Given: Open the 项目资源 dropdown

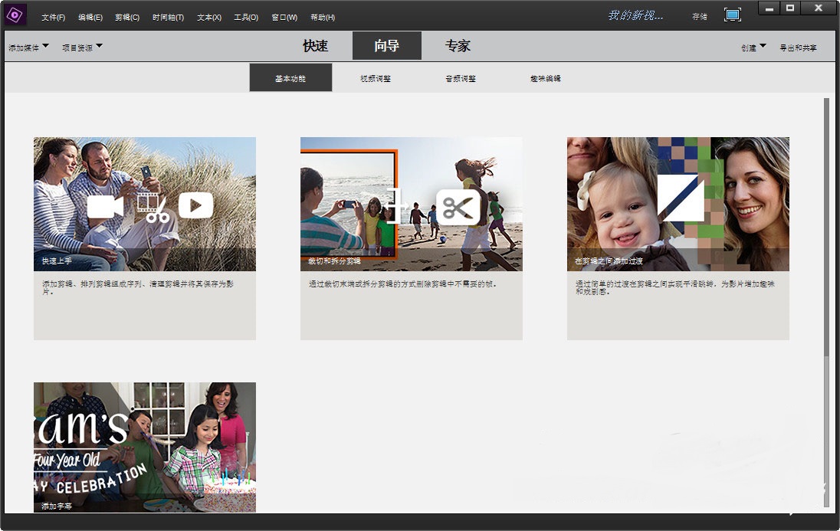Looking at the screenshot, I should (x=82, y=48).
